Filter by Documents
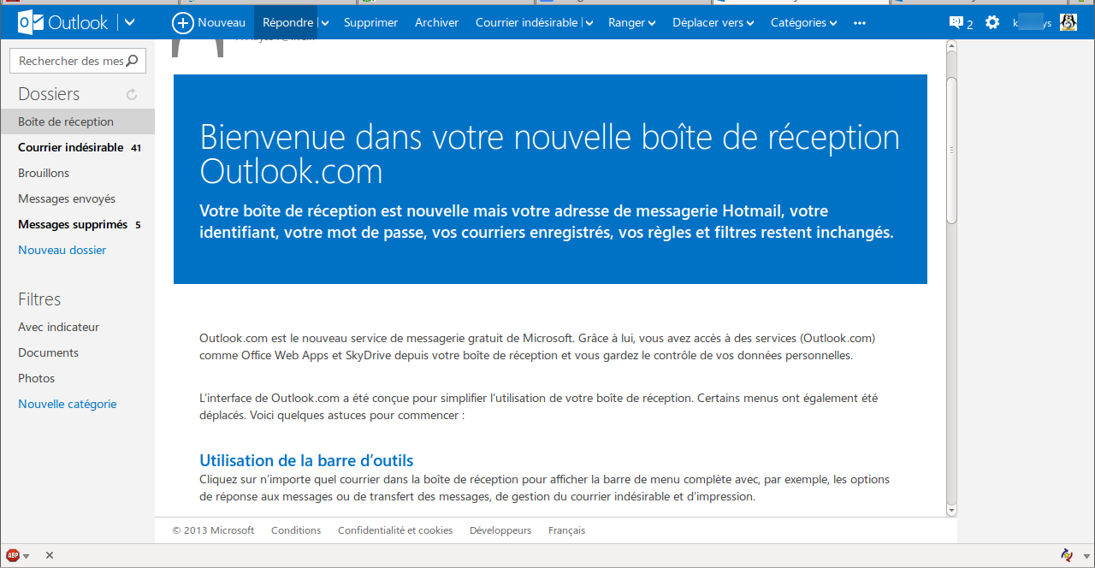 48,352
